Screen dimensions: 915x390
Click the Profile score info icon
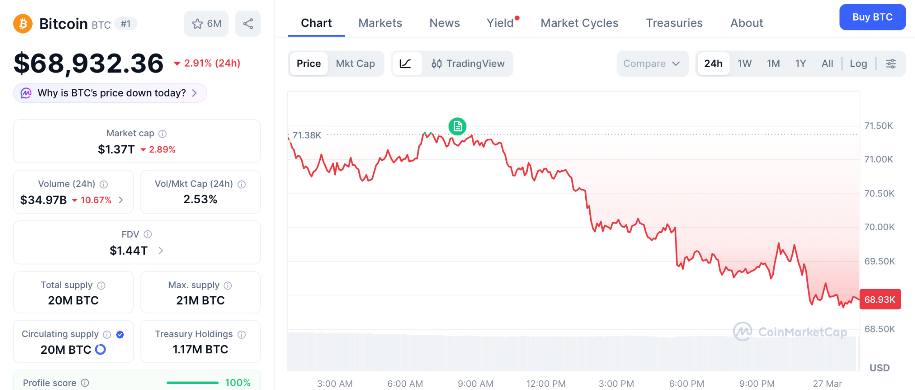tap(85, 383)
